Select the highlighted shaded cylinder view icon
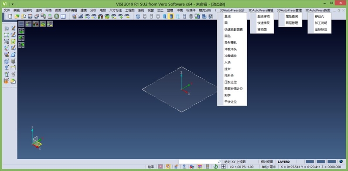 (x=171, y=16)
